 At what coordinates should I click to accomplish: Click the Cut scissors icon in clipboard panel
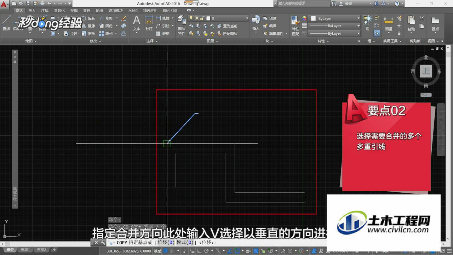pos(422,18)
